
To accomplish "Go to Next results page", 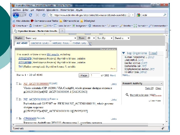I will pos(113,75).
